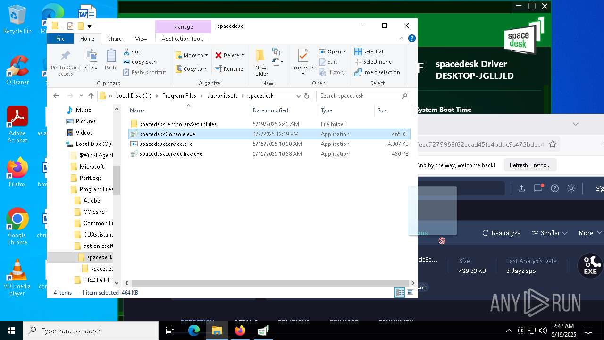
Task: Open the file History command
Action: (x=332, y=72)
